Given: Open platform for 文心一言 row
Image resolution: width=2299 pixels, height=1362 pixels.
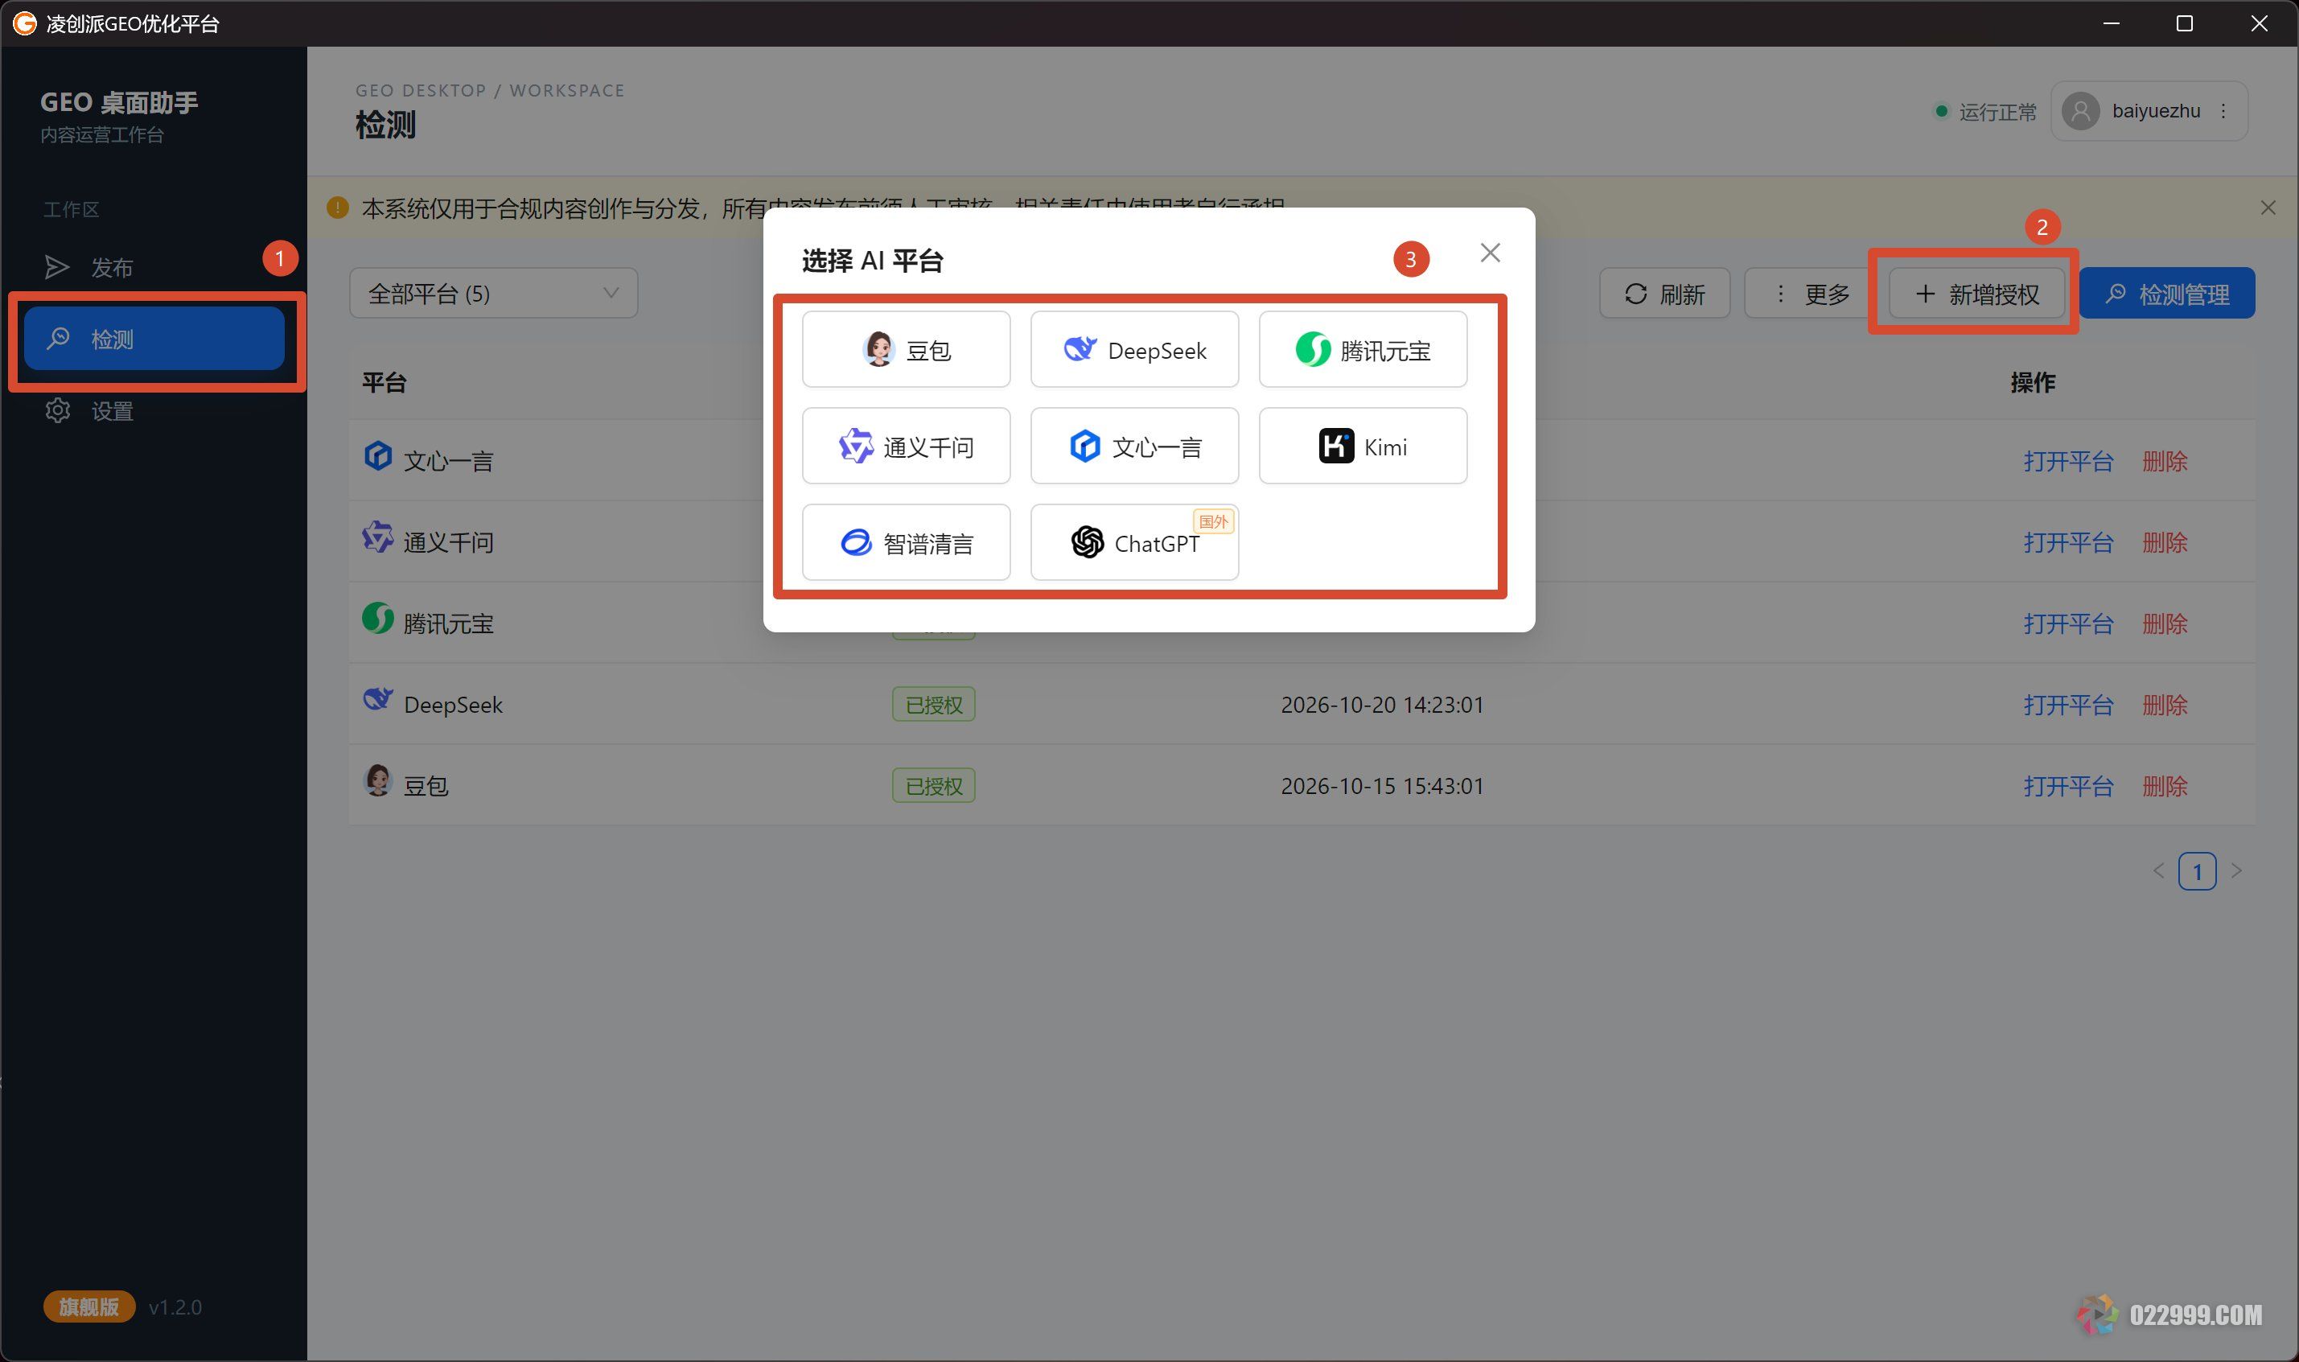Looking at the screenshot, I should [x=2068, y=461].
